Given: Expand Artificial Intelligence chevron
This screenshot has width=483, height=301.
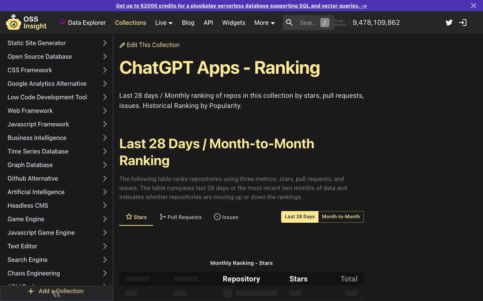Looking at the screenshot, I should (x=105, y=192).
